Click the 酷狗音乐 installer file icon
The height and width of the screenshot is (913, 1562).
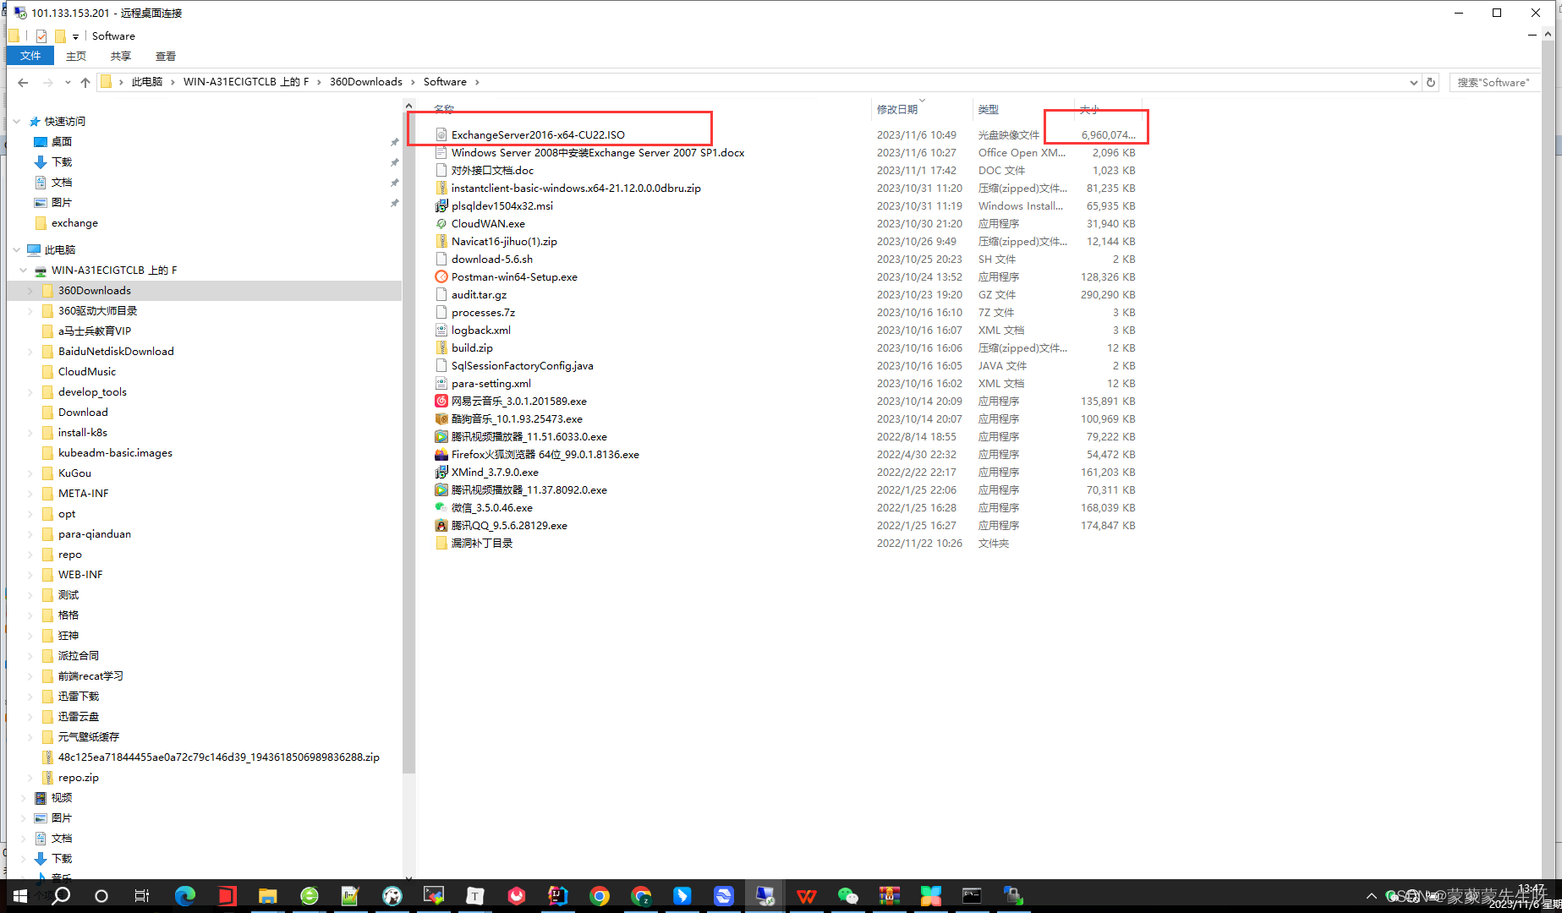(441, 418)
